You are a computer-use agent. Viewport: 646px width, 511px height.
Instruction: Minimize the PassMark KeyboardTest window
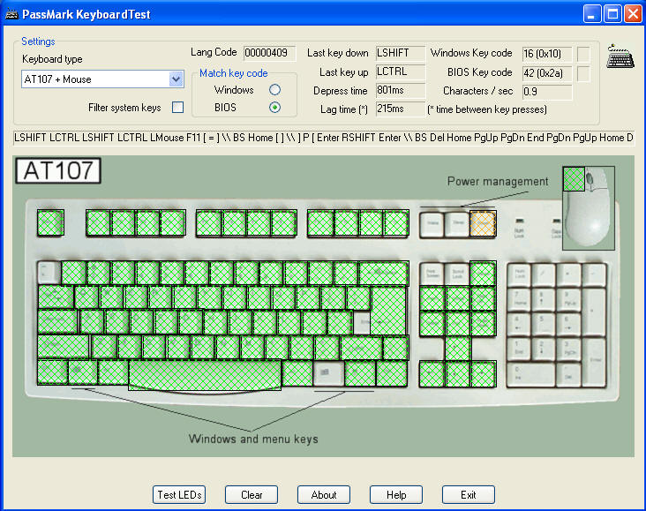[x=591, y=14]
